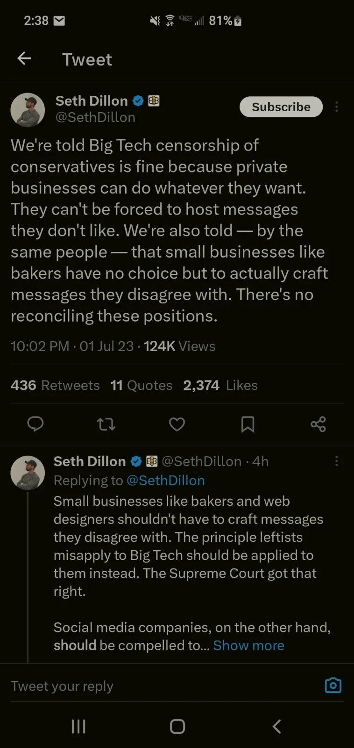This screenshot has width=354, height=748.
Task: Tap the back arrow in header
Action: coord(24,59)
